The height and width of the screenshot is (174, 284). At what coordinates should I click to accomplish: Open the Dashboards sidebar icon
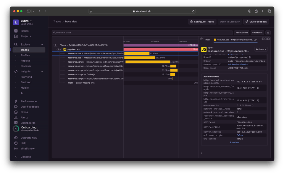(16, 123)
